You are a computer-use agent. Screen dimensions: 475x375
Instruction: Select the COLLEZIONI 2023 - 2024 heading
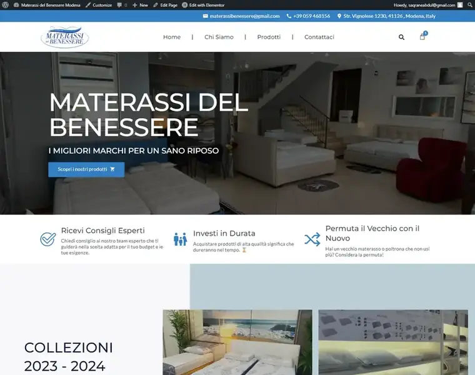(69, 357)
